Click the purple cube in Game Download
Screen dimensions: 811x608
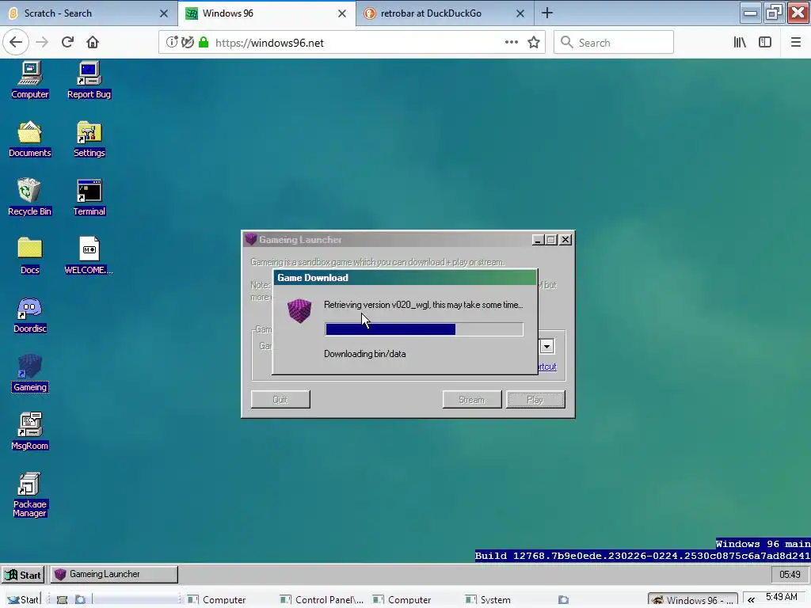(x=299, y=310)
